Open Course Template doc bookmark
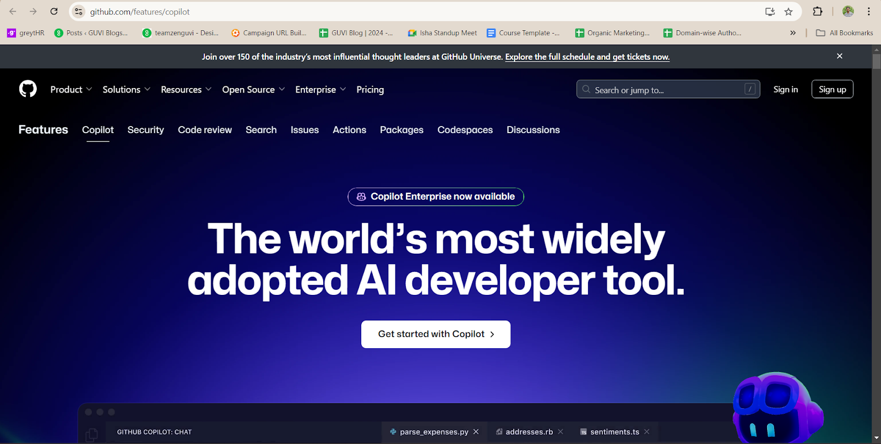This screenshot has height=444, width=881. [x=524, y=33]
